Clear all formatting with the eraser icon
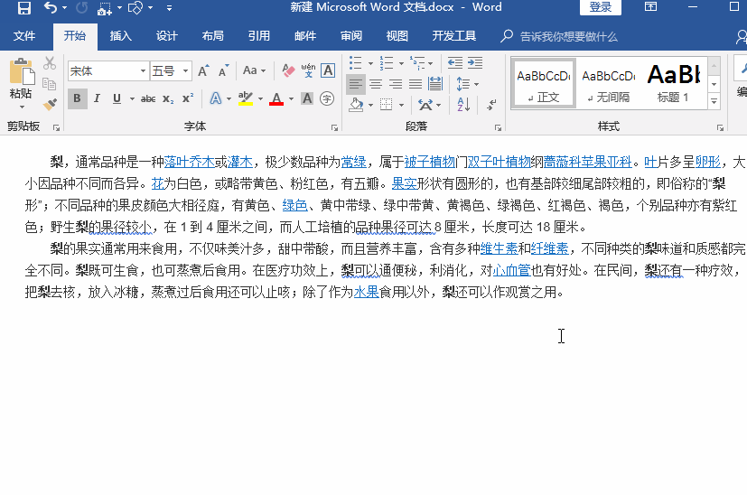The image size is (747, 495). 288,71
